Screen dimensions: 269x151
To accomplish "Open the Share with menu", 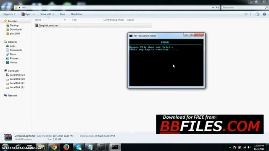I will 47,14.
